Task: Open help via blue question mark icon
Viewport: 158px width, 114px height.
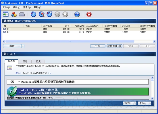Action: pyautogui.click(x=77, y=14)
